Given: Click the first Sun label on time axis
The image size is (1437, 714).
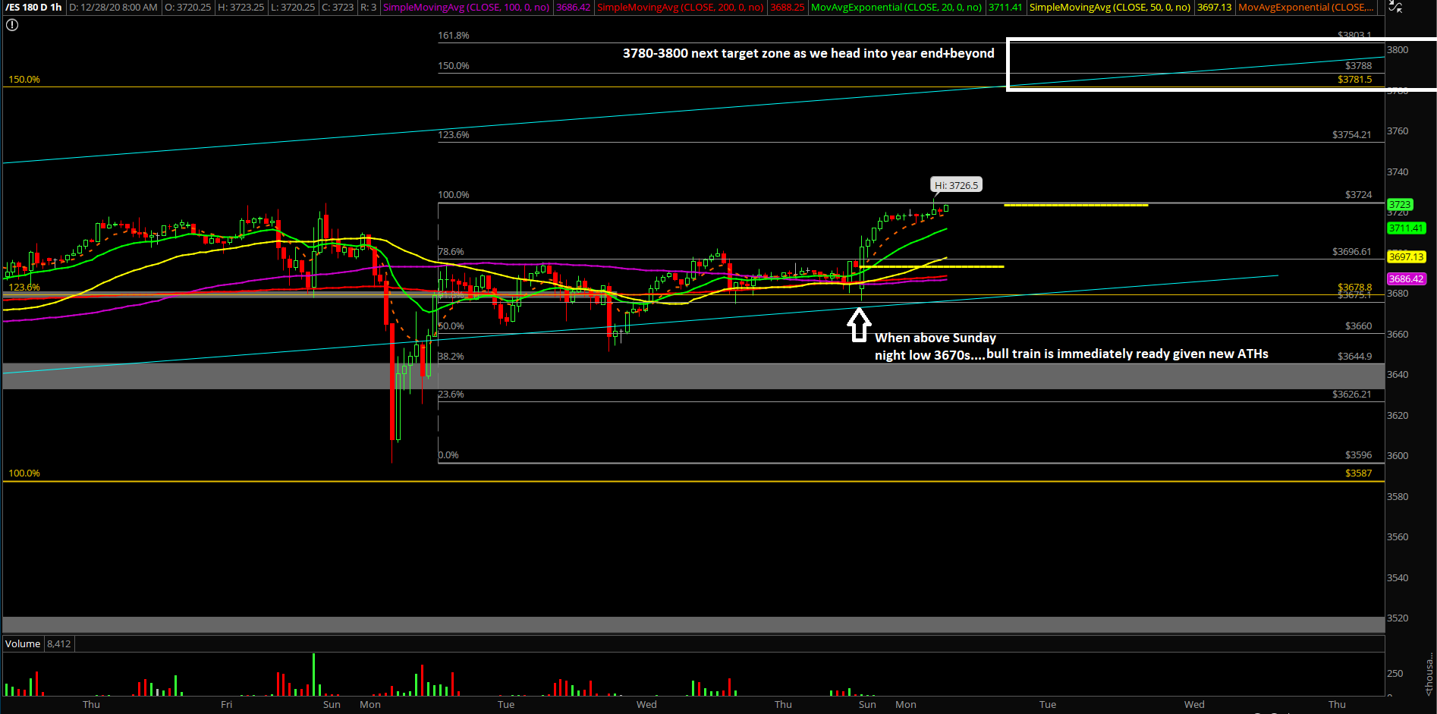Looking at the screenshot, I should pyautogui.click(x=332, y=705).
